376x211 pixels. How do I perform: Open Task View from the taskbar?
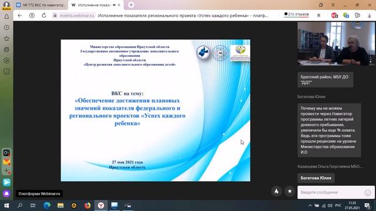click(x=33, y=205)
